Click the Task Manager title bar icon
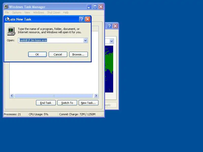Screen dimensions: 203x152 [x=6, y=7]
